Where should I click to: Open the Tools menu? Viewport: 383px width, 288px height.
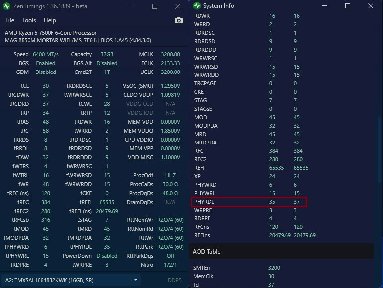coord(29,20)
